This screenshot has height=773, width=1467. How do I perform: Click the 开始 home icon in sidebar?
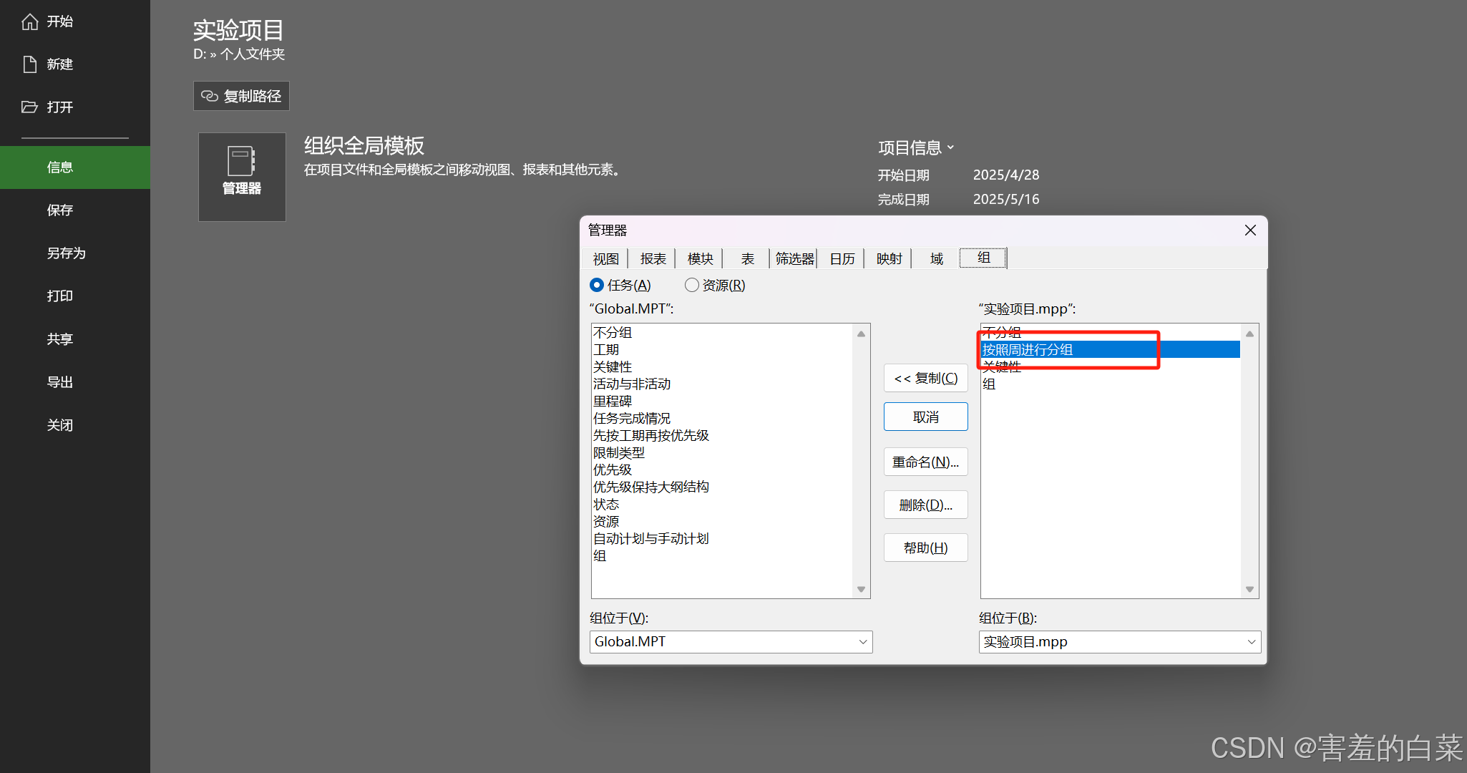coord(29,21)
